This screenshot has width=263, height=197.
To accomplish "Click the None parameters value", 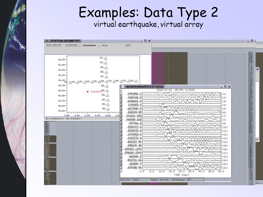I will coord(105,45).
